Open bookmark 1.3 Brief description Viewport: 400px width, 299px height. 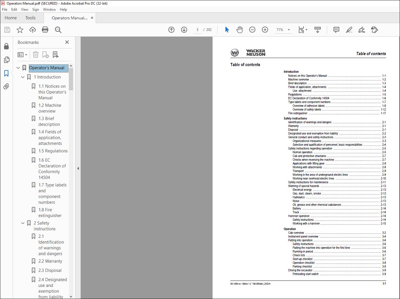tap(49, 122)
